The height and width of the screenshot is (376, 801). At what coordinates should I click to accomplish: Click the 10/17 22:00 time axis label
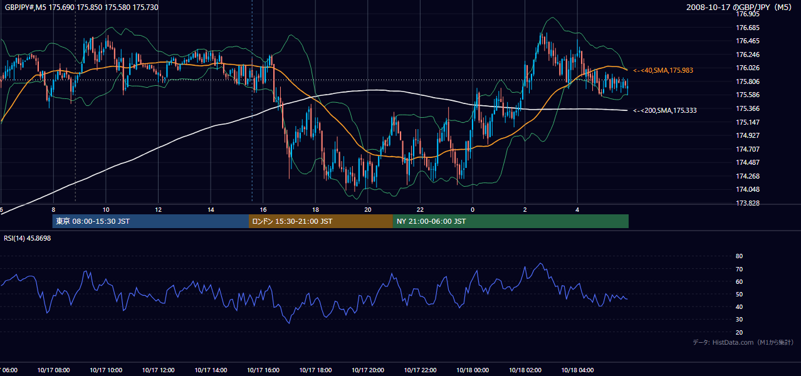tap(420, 370)
